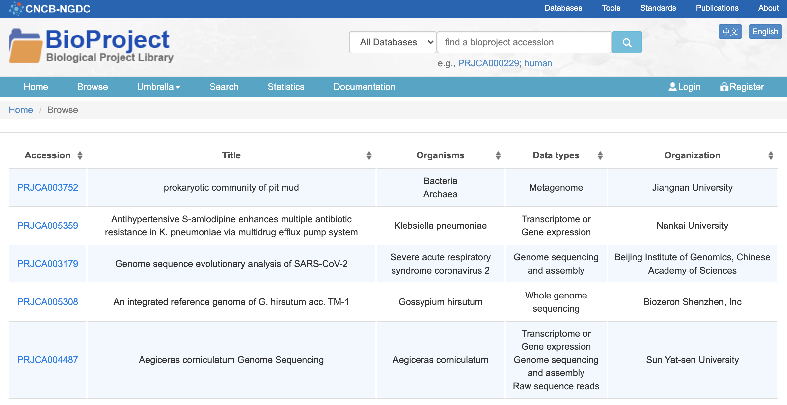Click 'Biozeron Shenzhen, Inc' organization cell

point(692,302)
